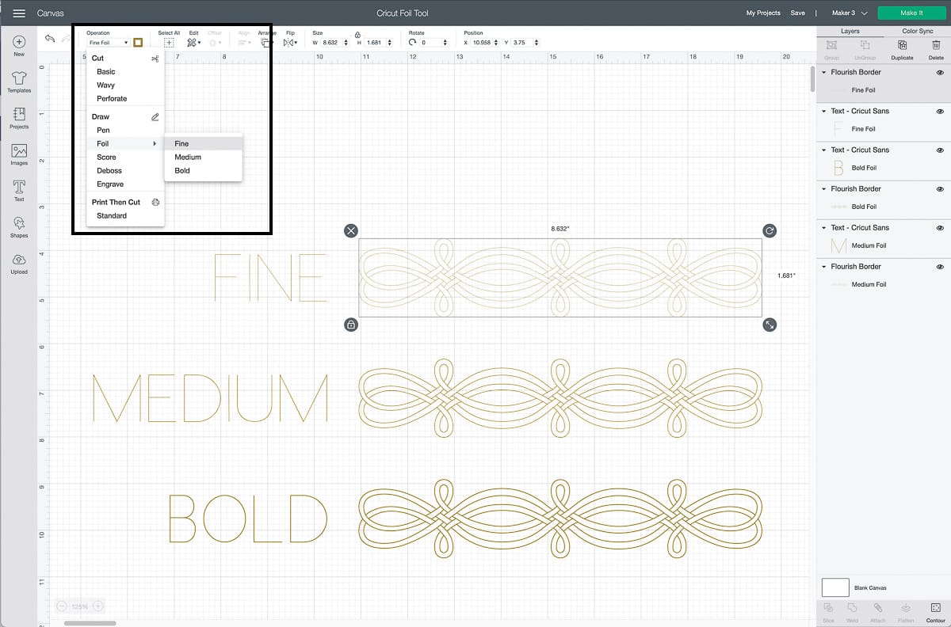The image size is (951, 627).
Task: Click the Upload icon
Action: point(19,260)
